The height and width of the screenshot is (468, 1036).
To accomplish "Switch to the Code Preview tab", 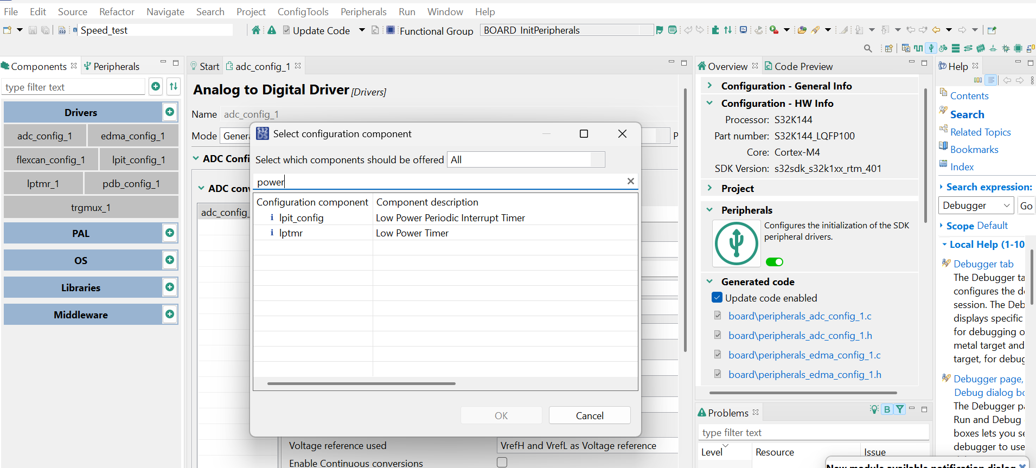I will point(798,66).
